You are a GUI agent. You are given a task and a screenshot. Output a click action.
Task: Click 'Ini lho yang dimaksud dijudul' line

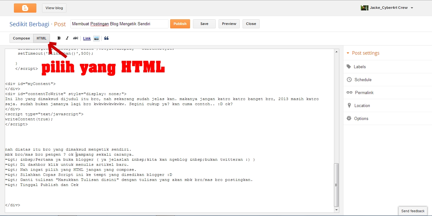click(162, 99)
